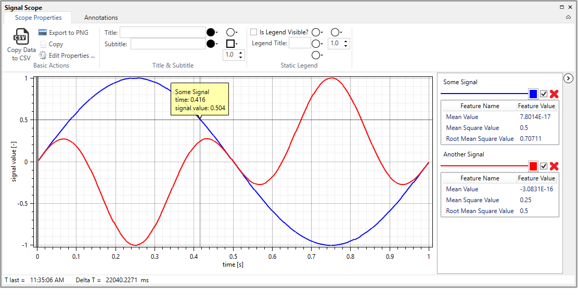Remove Another Signal with red X
This screenshot has width=578, height=303.
point(554,166)
